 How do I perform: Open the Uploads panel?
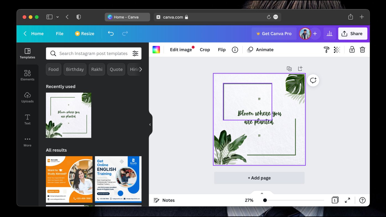27,97
